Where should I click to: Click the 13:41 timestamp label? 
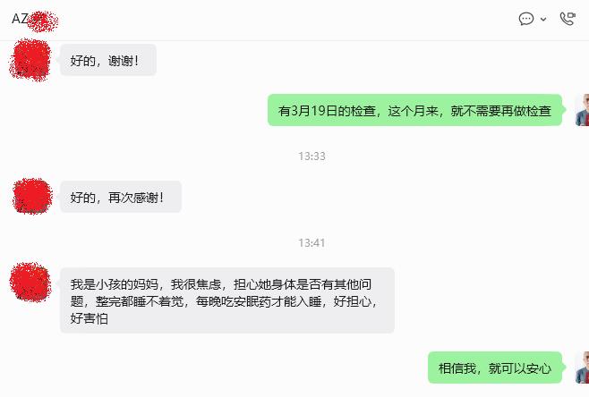pos(312,243)
